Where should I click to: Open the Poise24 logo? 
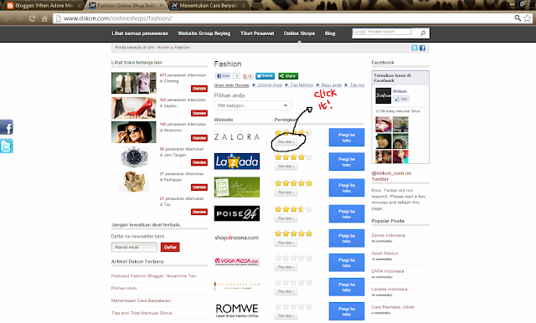(x=237, y=213)
